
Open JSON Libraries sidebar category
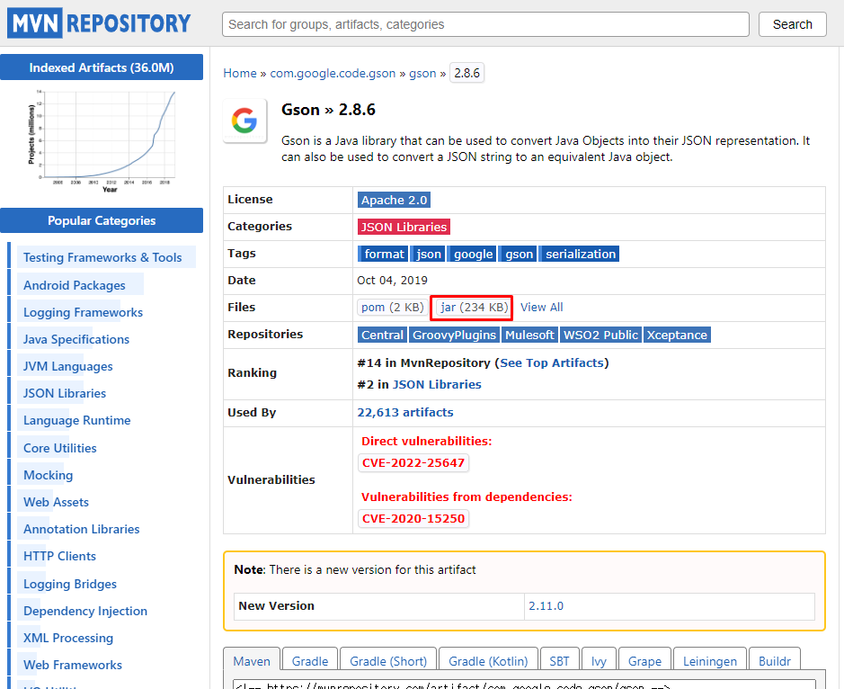pos(65,393)
